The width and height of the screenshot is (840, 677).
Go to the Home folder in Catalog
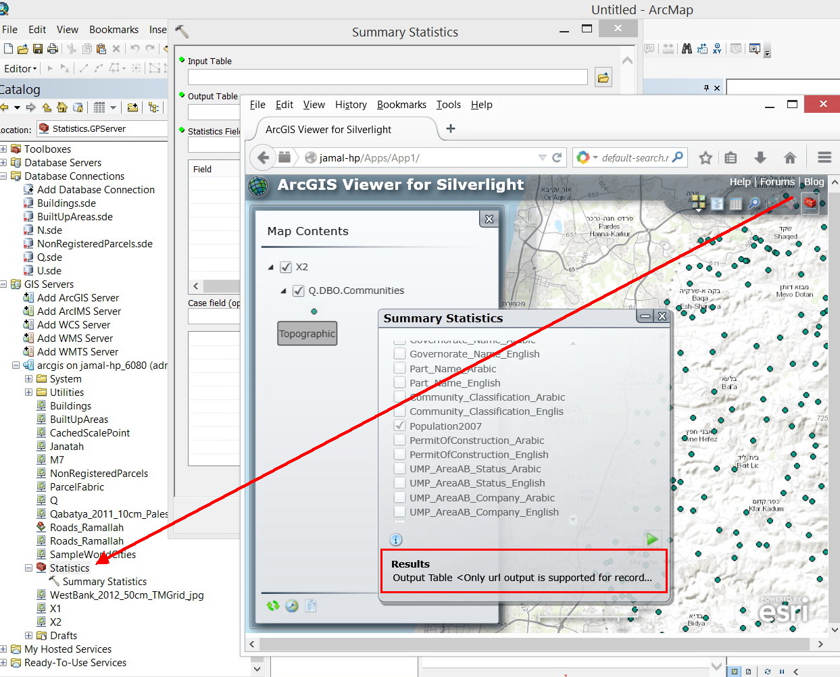pyautogui.click(x=62, y=107)
